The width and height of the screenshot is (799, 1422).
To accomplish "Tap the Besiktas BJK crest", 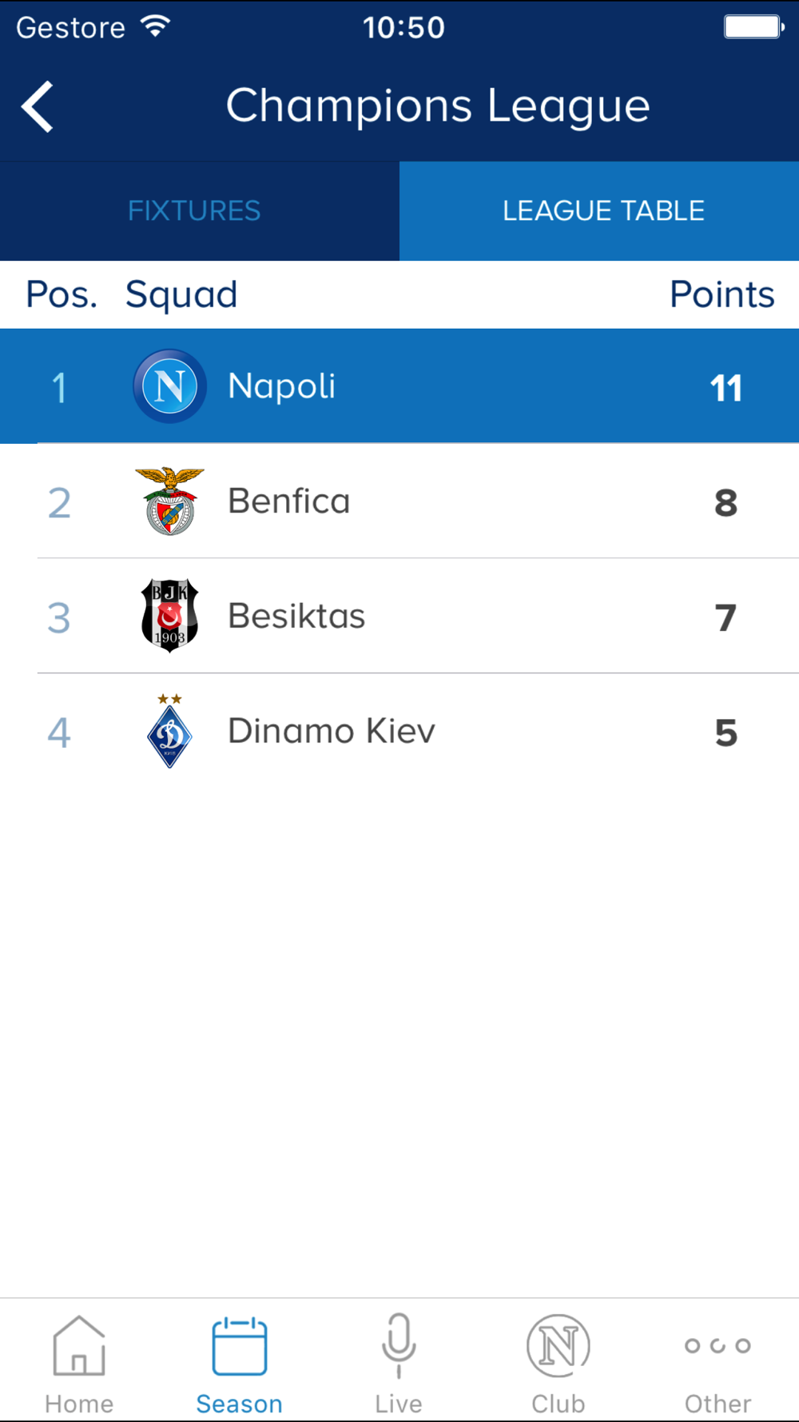I will click(169, 616).
